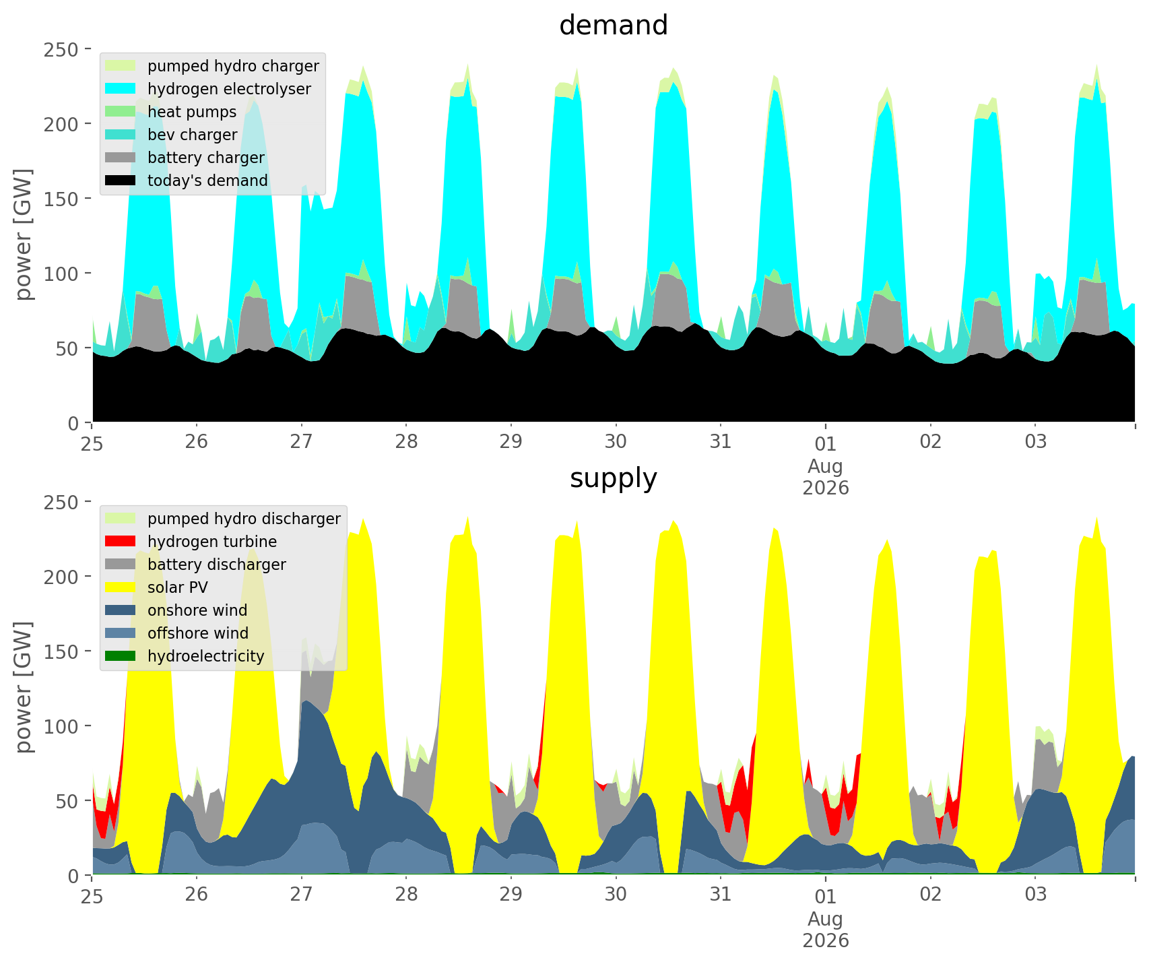Select the "battery charger" legend label
Viewport: 1149px width, 964px height.
(x=206, y=158)
